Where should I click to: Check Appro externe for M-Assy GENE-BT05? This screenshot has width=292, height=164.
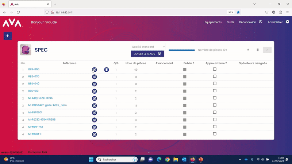[x=215, y=98]
